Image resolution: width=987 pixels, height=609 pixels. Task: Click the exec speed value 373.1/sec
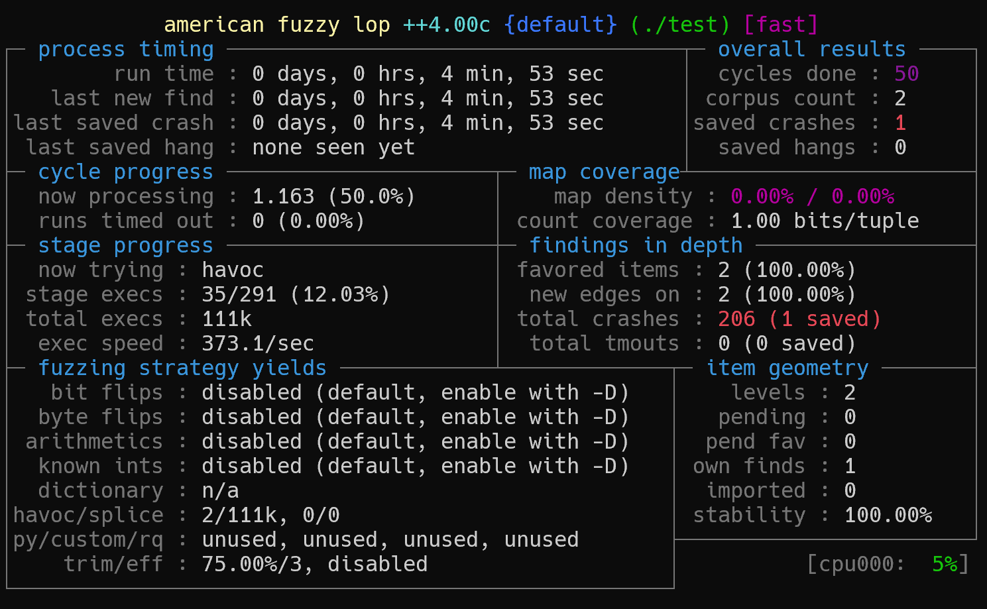pos(258,344)
